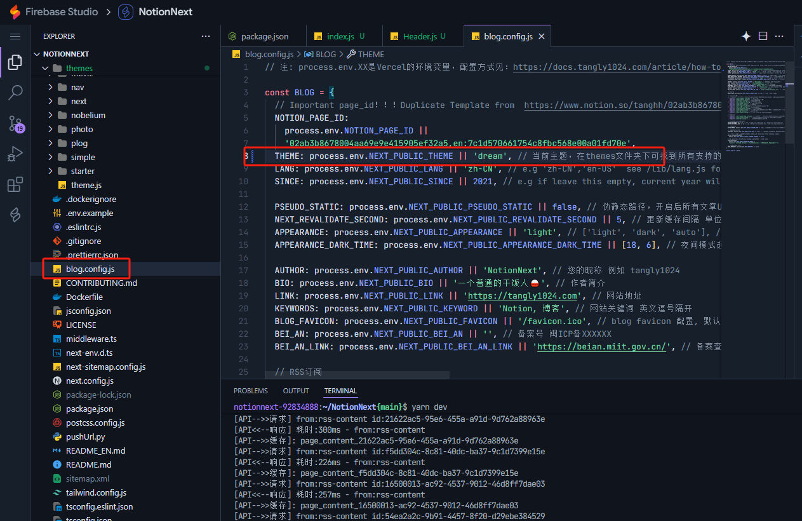Expand the plog folder
This screenshot has height=521, width=802.
pos(51,143)
